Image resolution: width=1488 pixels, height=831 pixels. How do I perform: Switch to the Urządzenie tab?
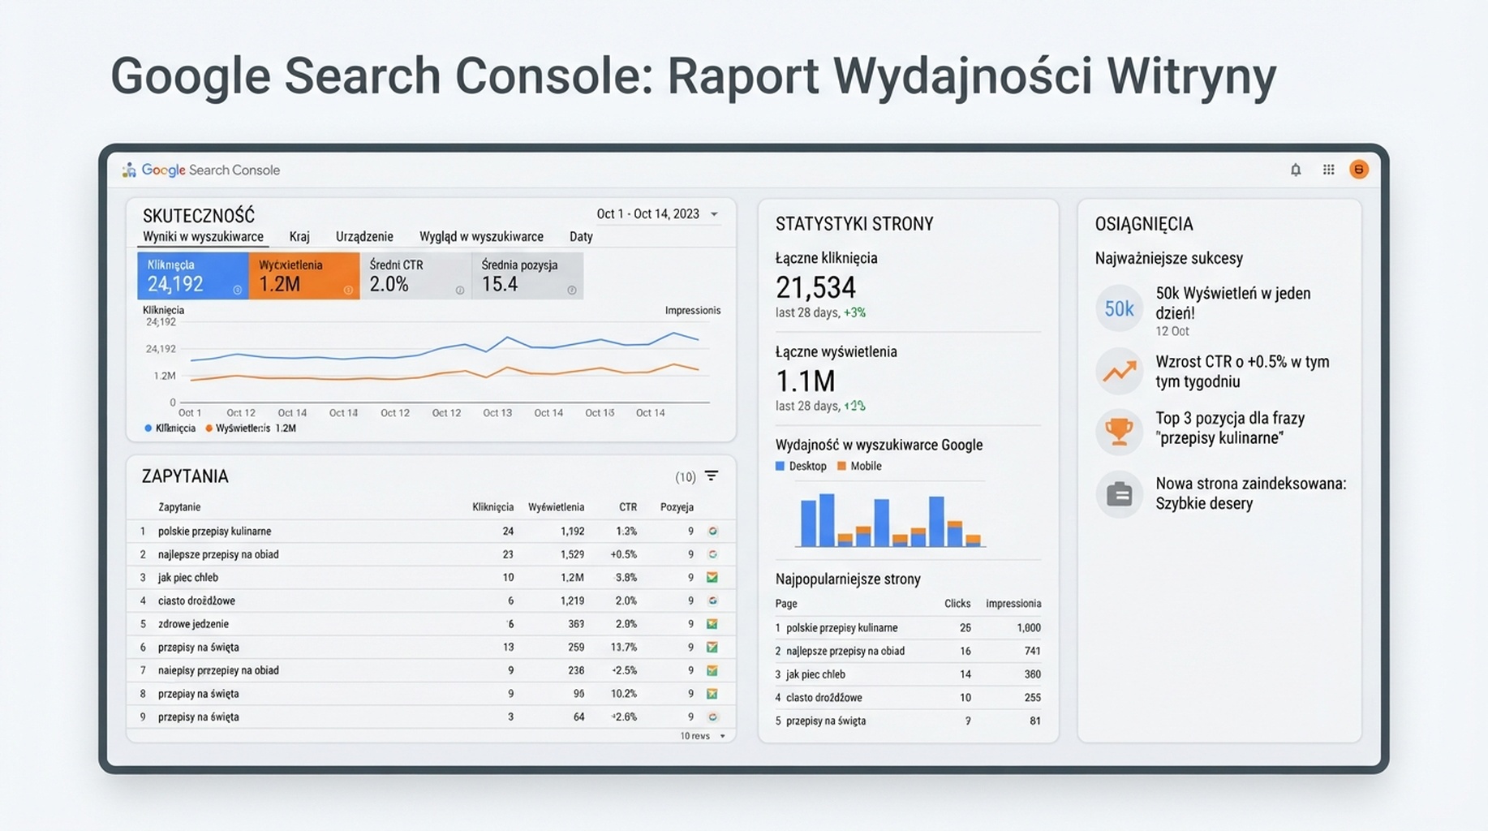pos(364,237)
